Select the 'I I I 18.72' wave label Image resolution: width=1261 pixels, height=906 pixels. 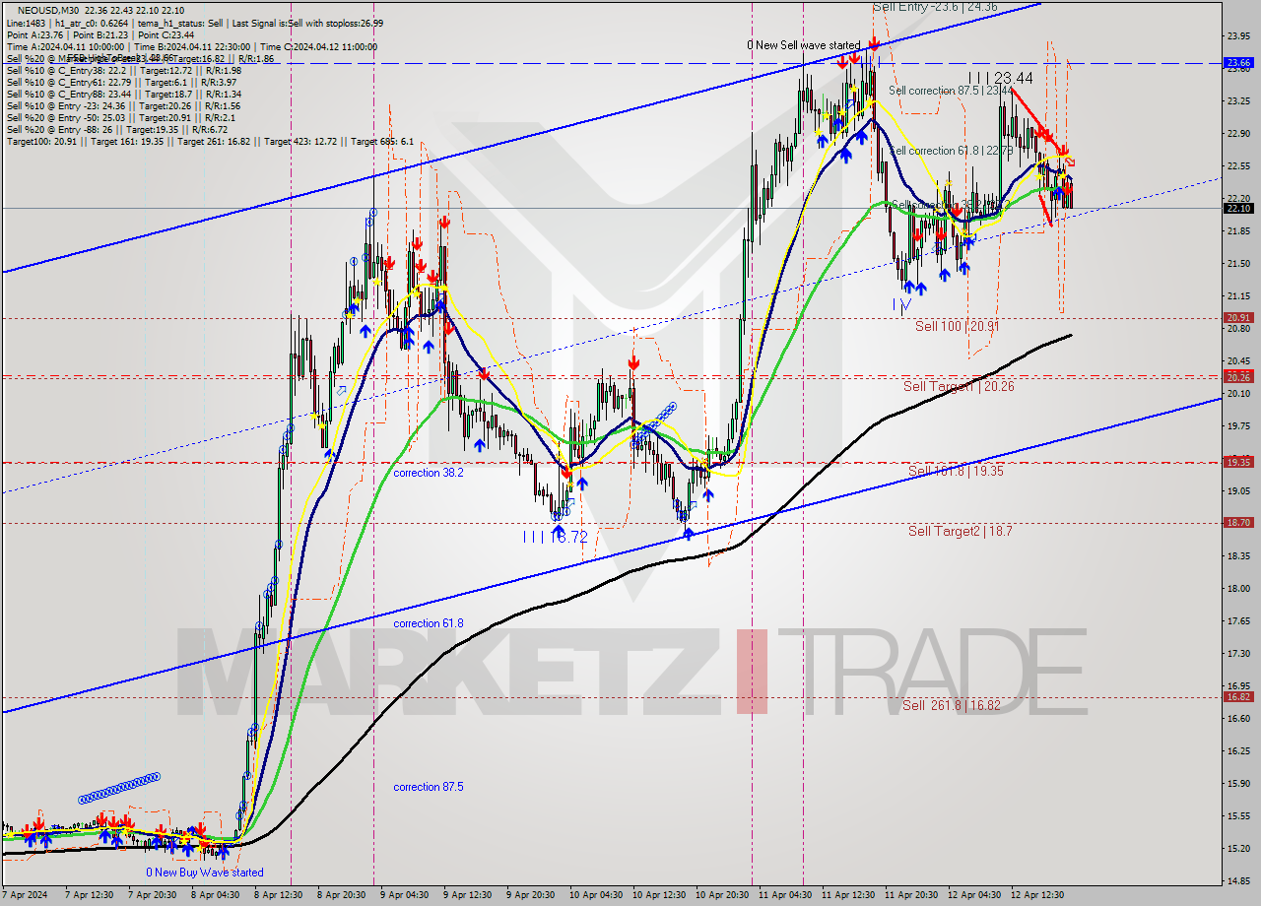tap(556, 537)
